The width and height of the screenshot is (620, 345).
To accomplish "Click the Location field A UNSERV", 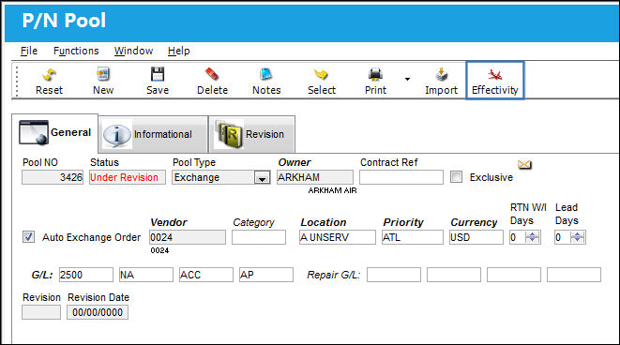I will point(338,237).
